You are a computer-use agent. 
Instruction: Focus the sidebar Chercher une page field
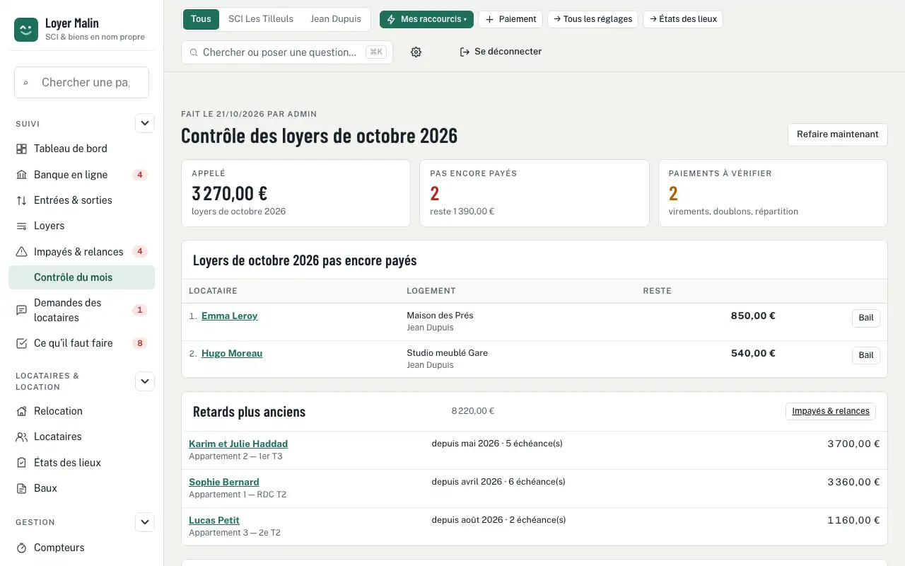tap(81, 82)
